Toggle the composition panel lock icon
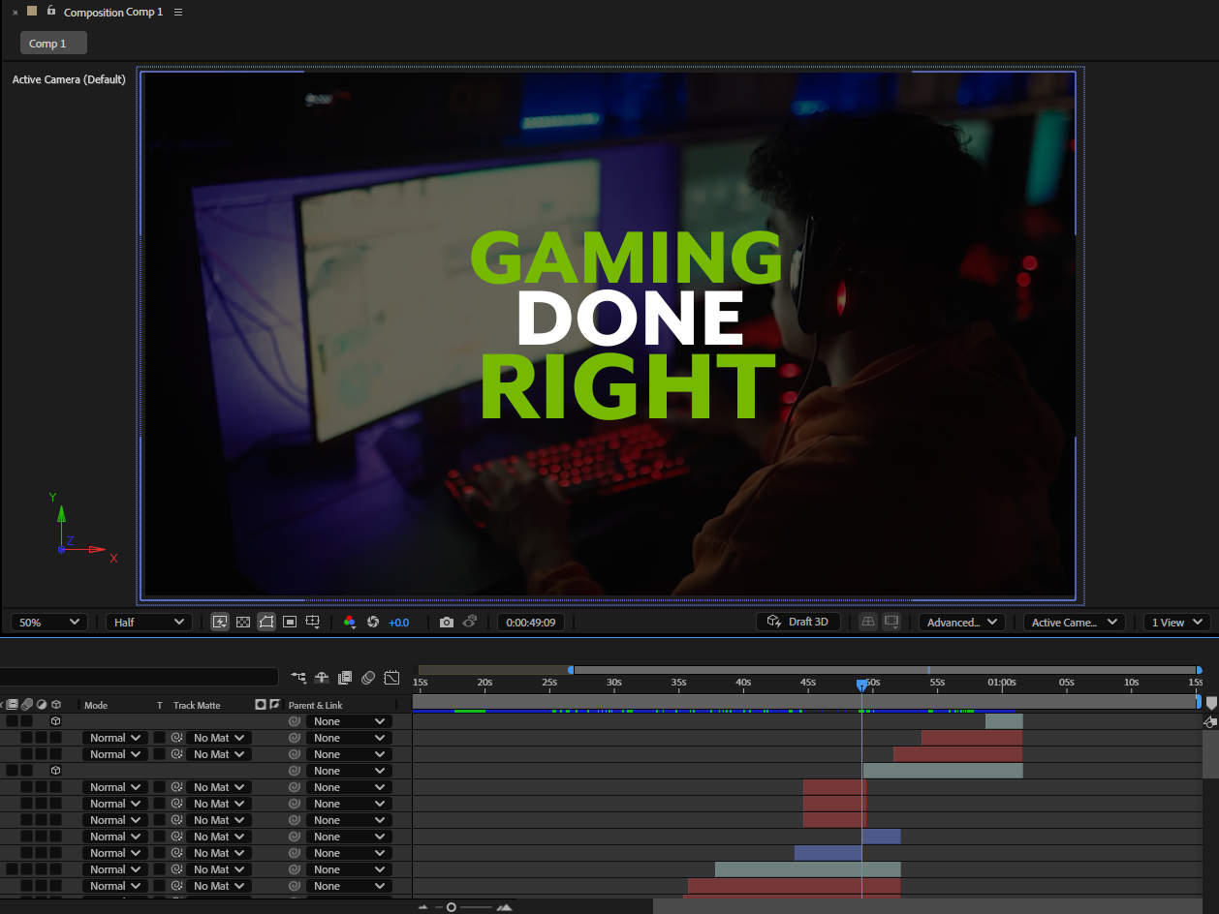This screenshot has width=1219, height=914. (51, 12)
